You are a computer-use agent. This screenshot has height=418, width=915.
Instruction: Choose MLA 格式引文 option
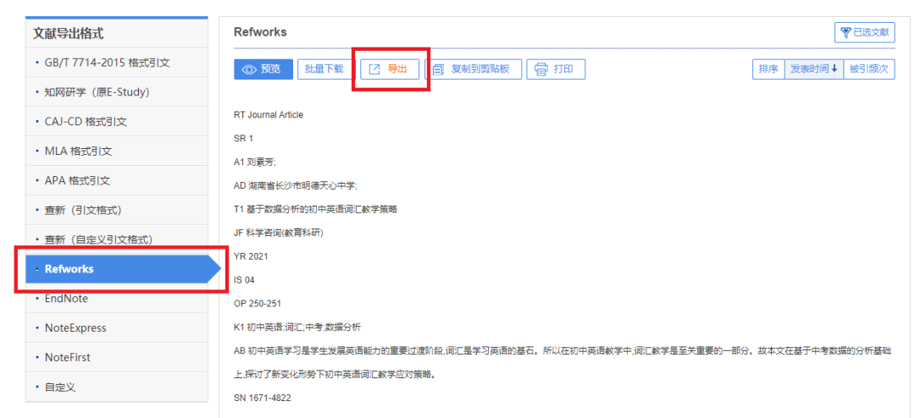click(117, 151)
